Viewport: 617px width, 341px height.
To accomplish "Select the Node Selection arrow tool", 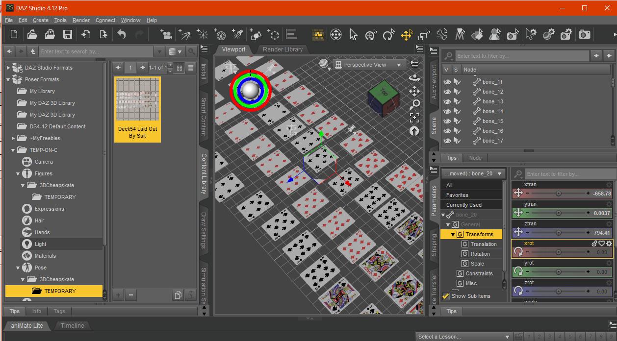I will pyautogui.click(x=353, y=34).
